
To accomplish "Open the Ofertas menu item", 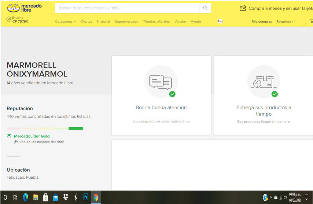I will point(86,22).
